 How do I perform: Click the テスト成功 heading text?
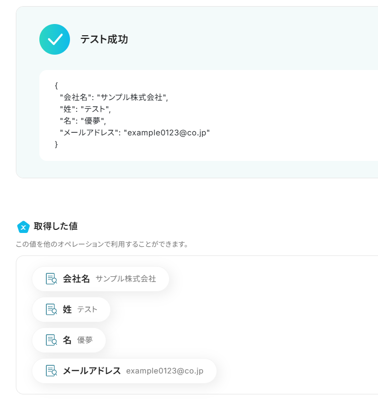point(104,39)
